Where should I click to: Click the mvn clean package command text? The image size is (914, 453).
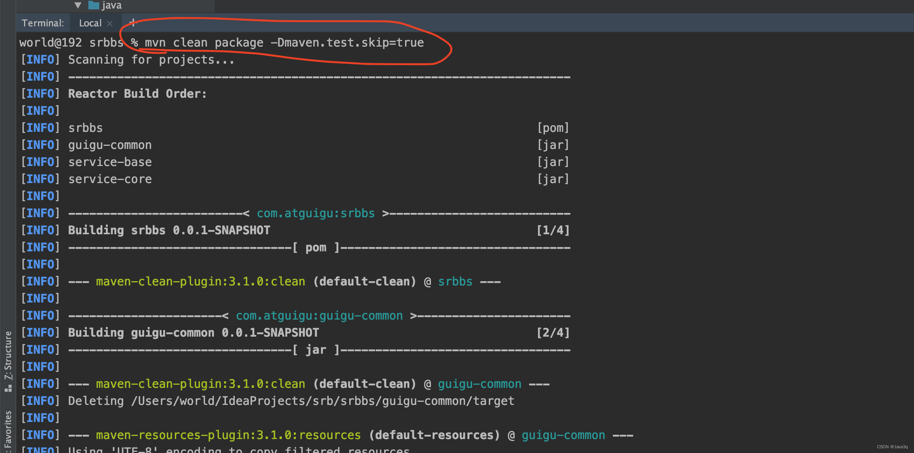coord(284,42)
